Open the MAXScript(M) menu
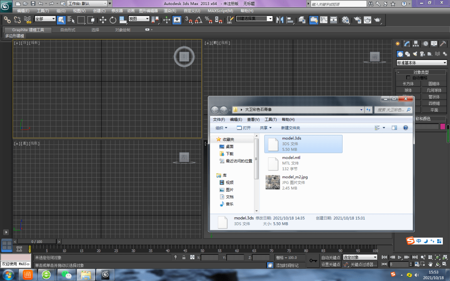The height and width of the screenshot is (281, 450). pos(220,11)
